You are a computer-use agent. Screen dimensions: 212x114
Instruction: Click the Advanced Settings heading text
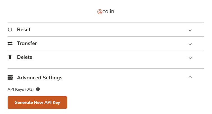pos(40,78)
